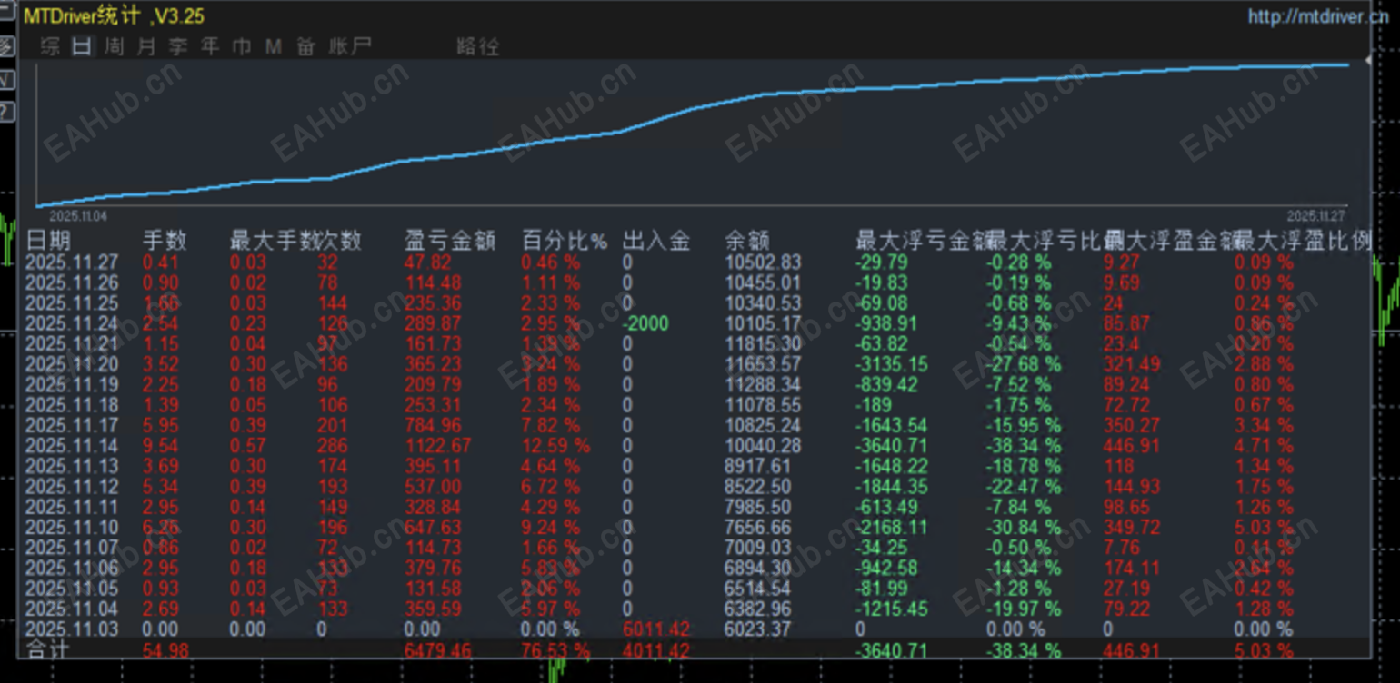Select the 2025.11.25 date row
1400x683 pixels.
[x=72, y=303]
